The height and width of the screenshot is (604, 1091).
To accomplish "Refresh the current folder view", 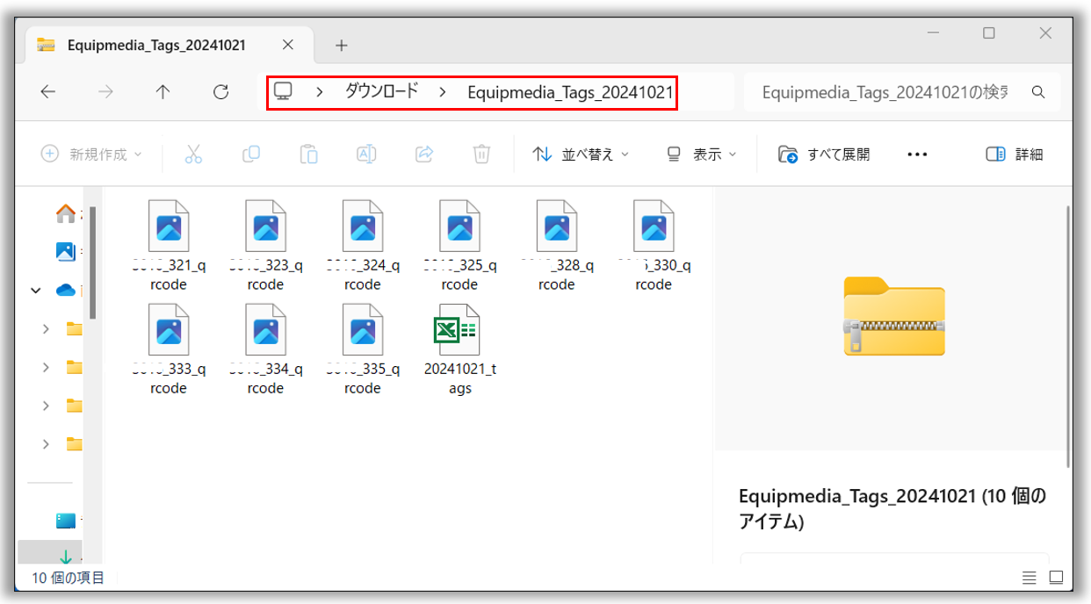I will (221, 92).
